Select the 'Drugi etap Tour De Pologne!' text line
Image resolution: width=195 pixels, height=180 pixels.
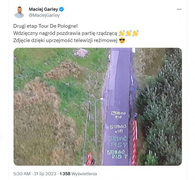pos(45,26)
